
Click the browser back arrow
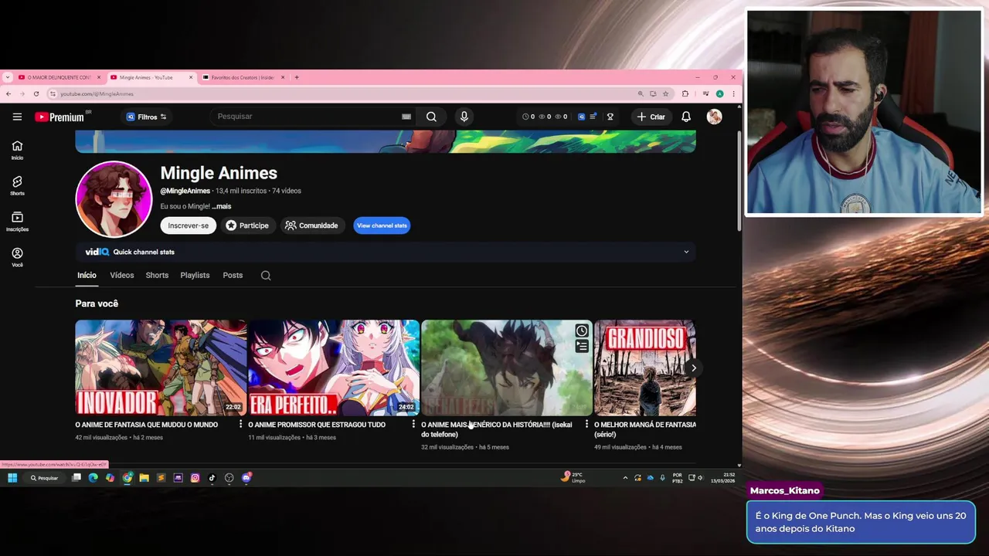click(8, 93)
